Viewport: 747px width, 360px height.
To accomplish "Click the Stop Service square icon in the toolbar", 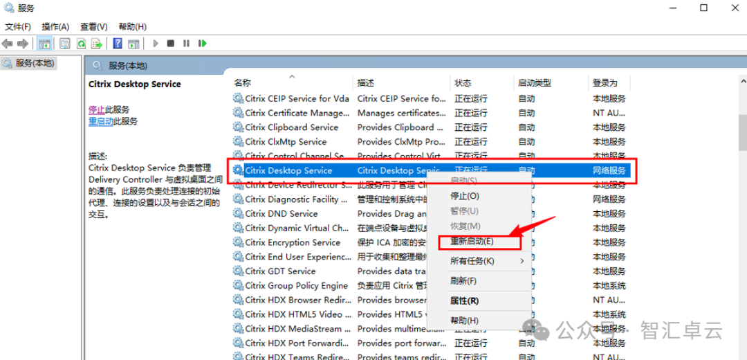I will 171,44.
